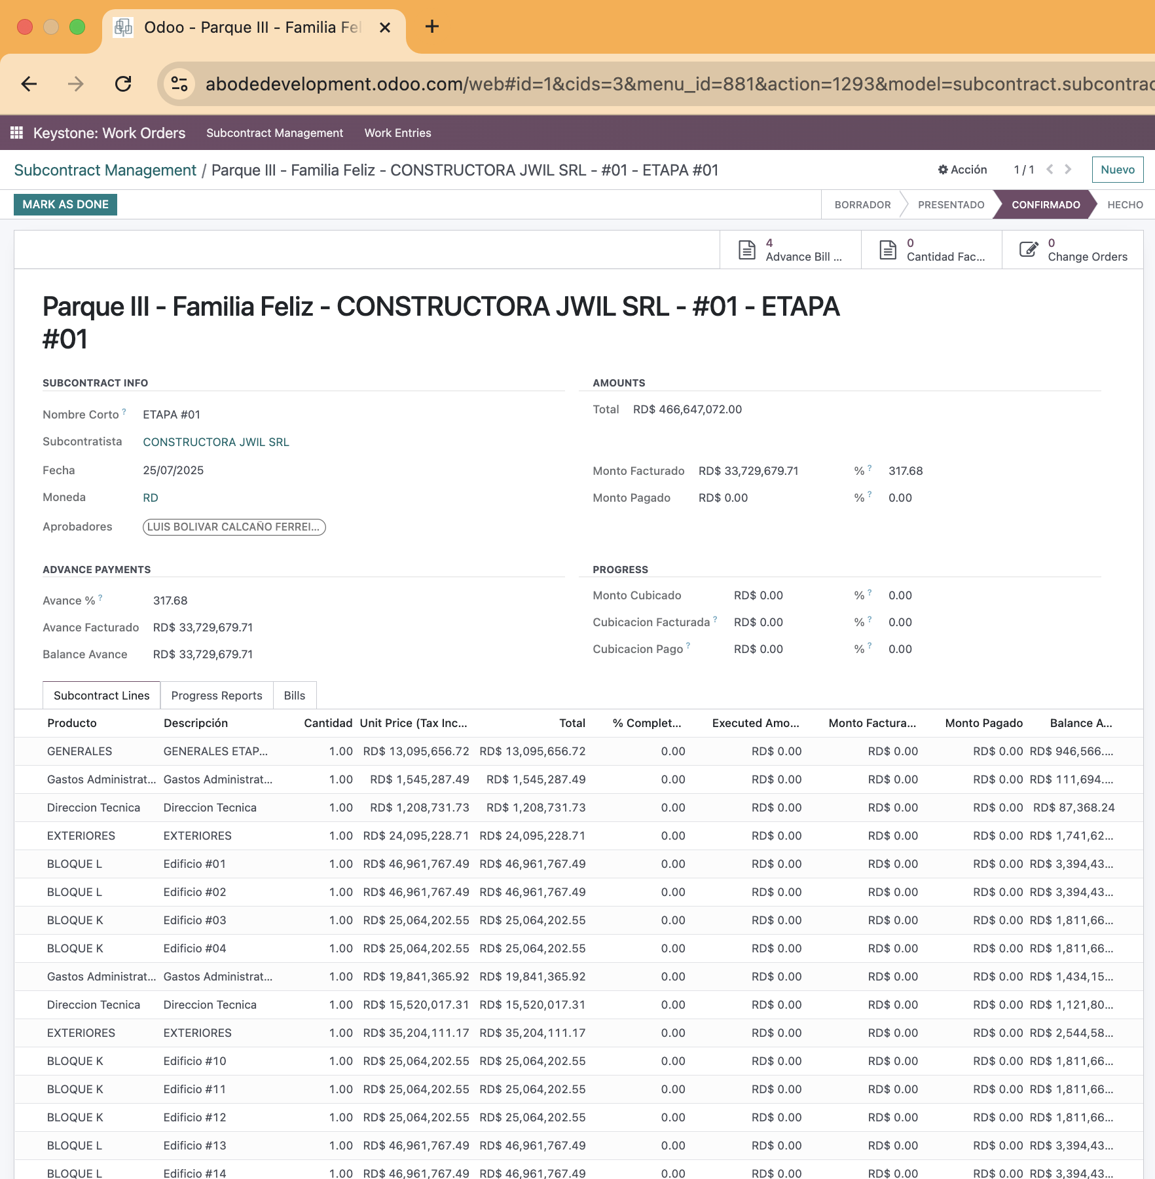Viewport: 1155px width, 1179px height.
Task: Open the Acción gear menu
Action: click(962, 169)
